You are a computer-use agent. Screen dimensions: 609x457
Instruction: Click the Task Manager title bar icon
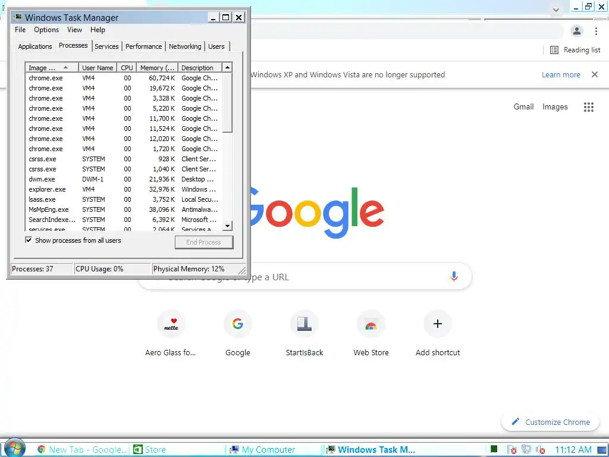[x=17, y=17]
